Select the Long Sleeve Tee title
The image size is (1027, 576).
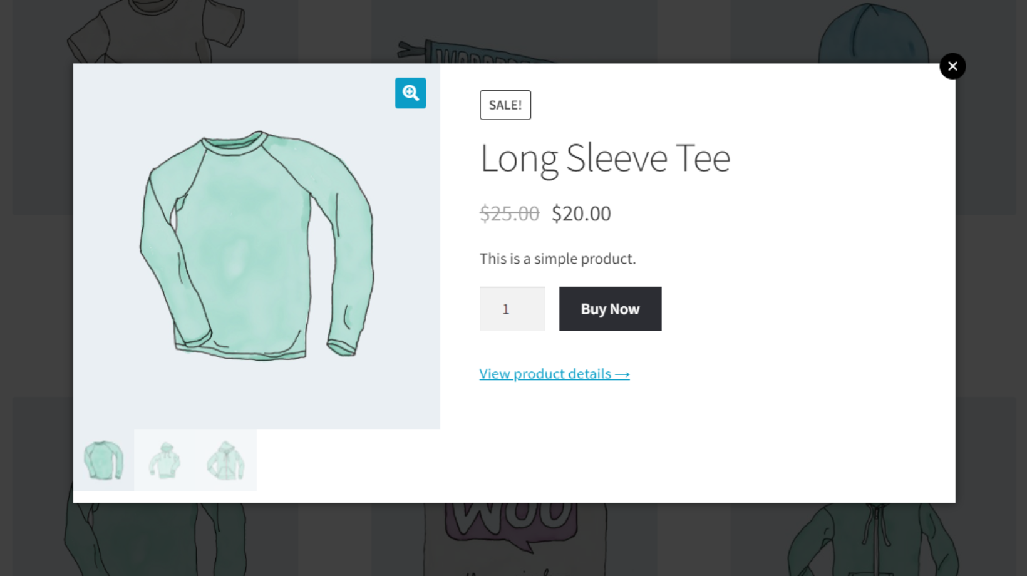pyautogui.click(x=605, y=158)
